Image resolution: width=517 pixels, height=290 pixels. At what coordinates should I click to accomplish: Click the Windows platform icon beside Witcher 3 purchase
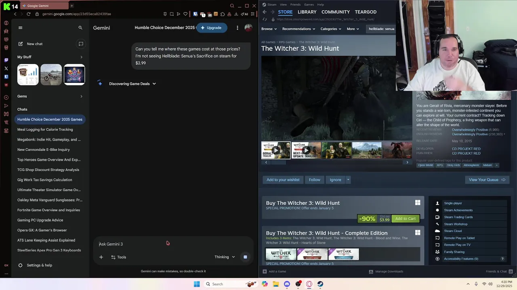(418, 203)
